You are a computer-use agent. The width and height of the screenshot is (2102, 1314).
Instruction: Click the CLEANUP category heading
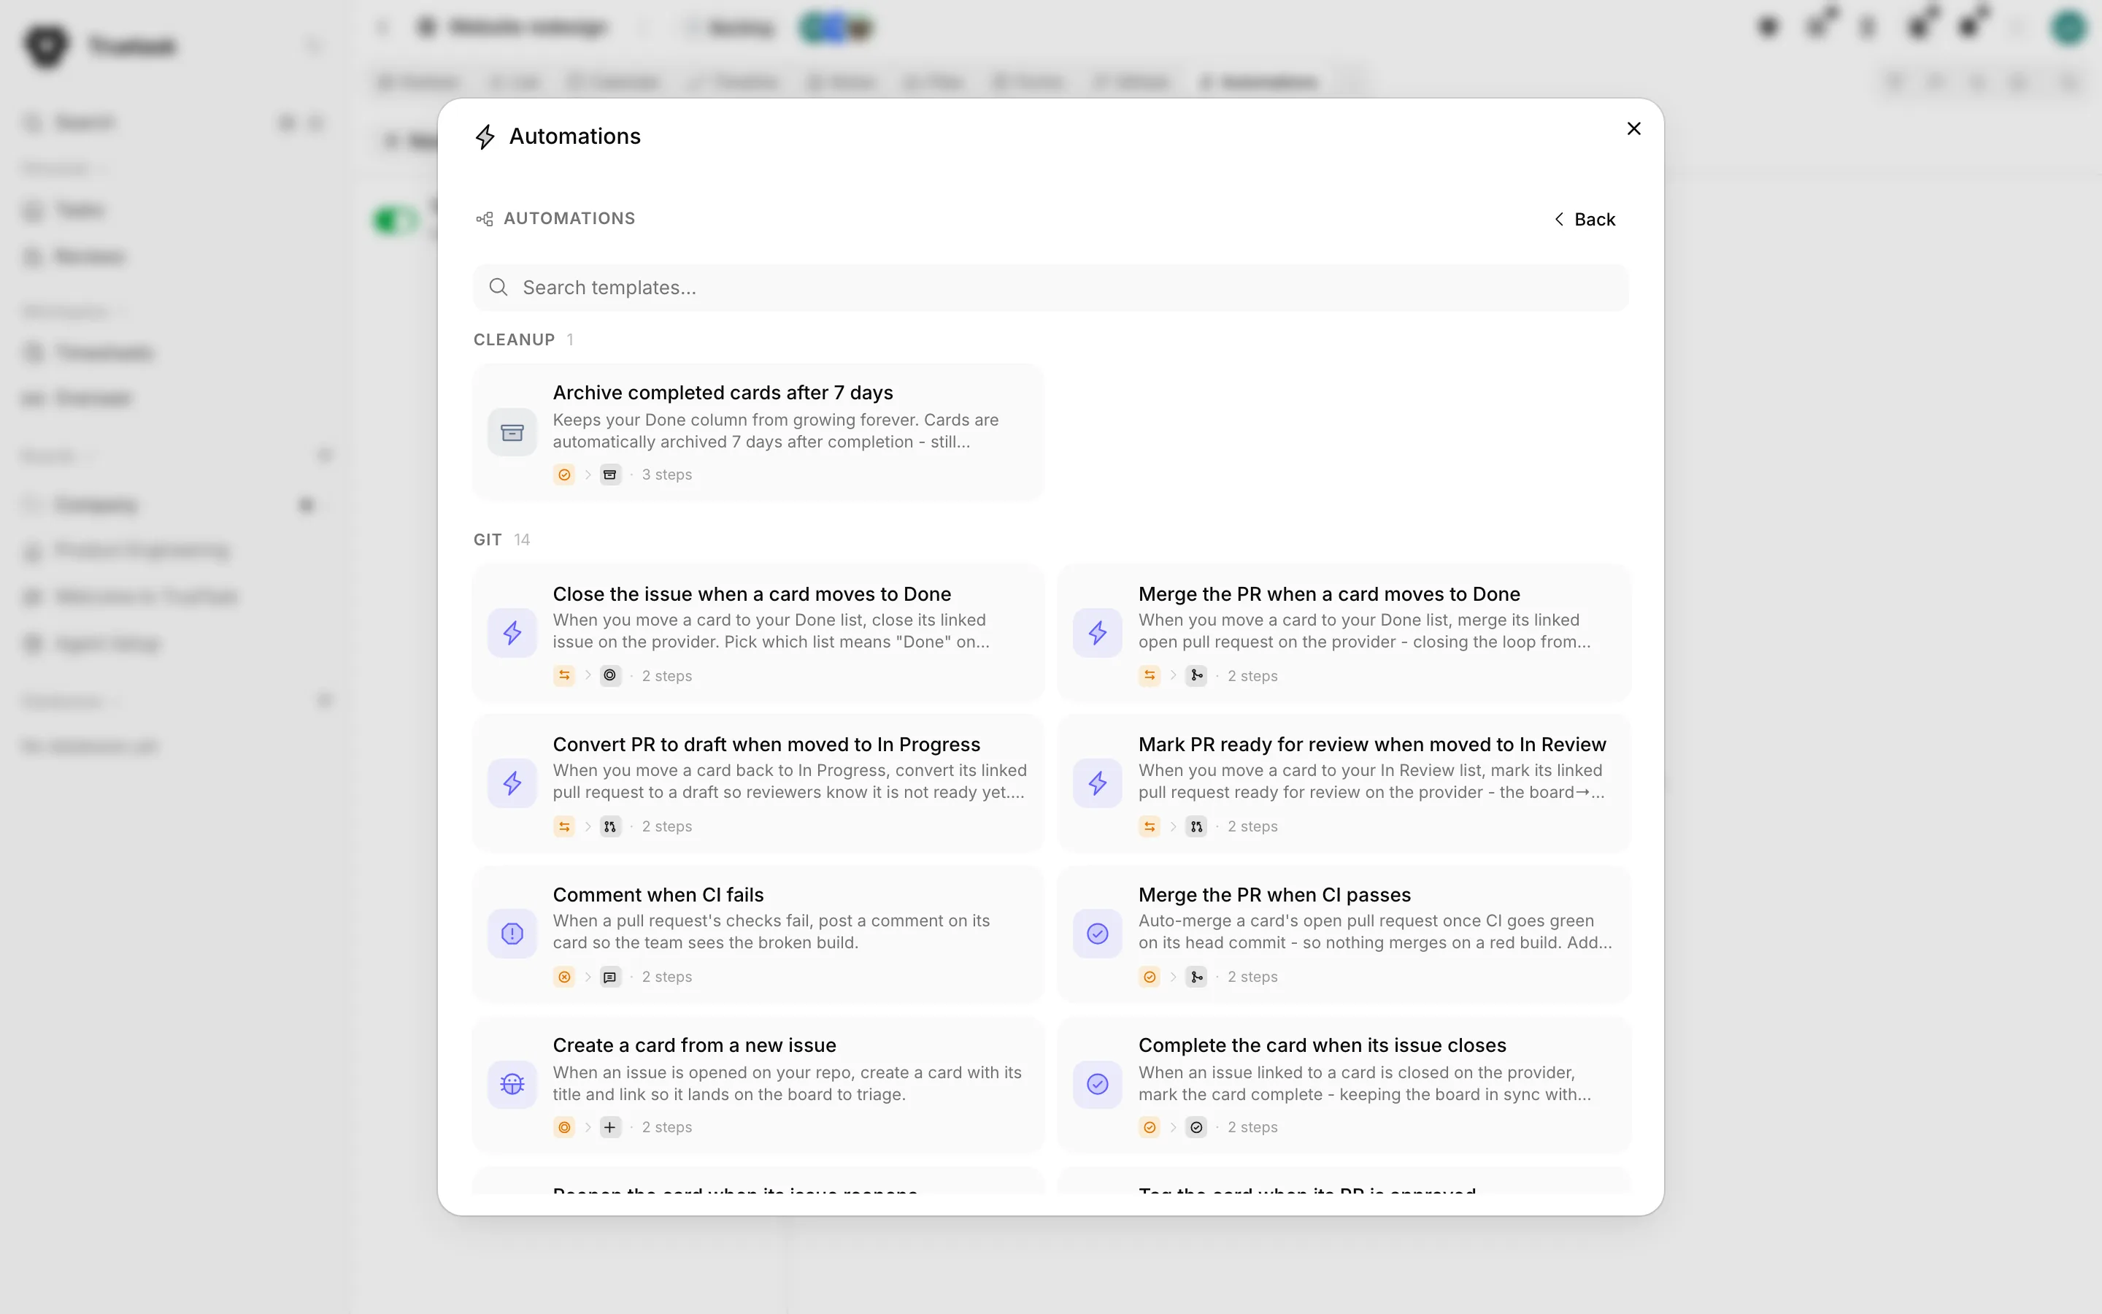click(515, 339)
